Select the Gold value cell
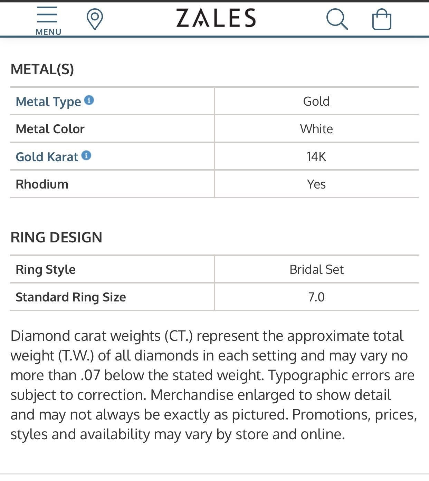The width and height of the screenshot is (429, 481). click(316, 101)
